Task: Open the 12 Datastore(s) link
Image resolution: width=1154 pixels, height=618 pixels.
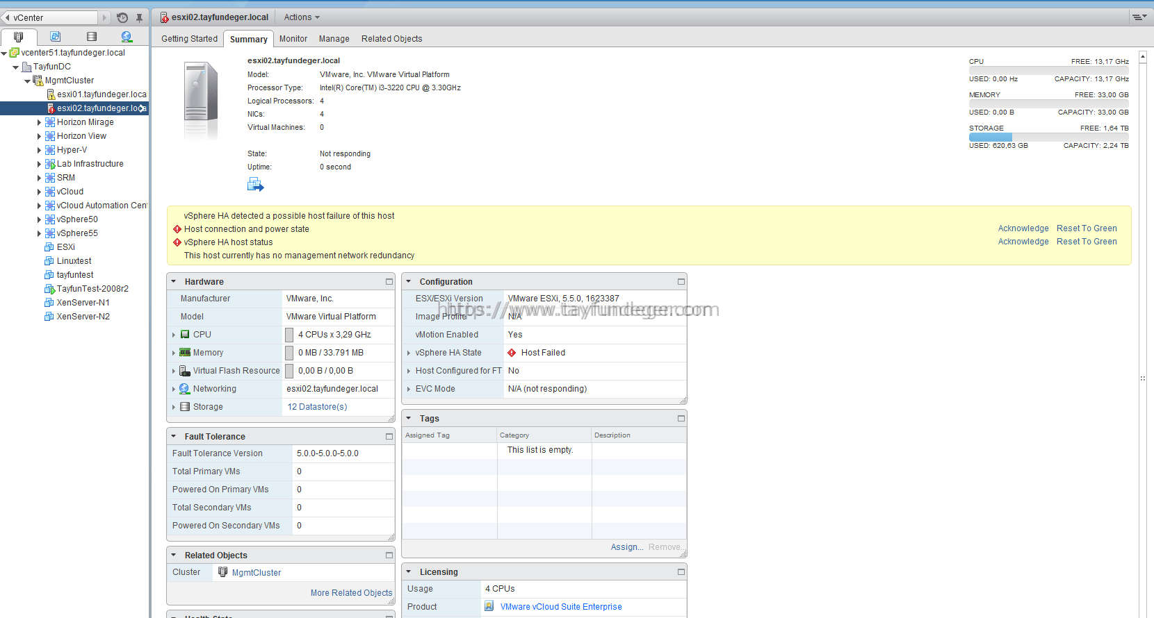Action: click(x=317, y=407)
